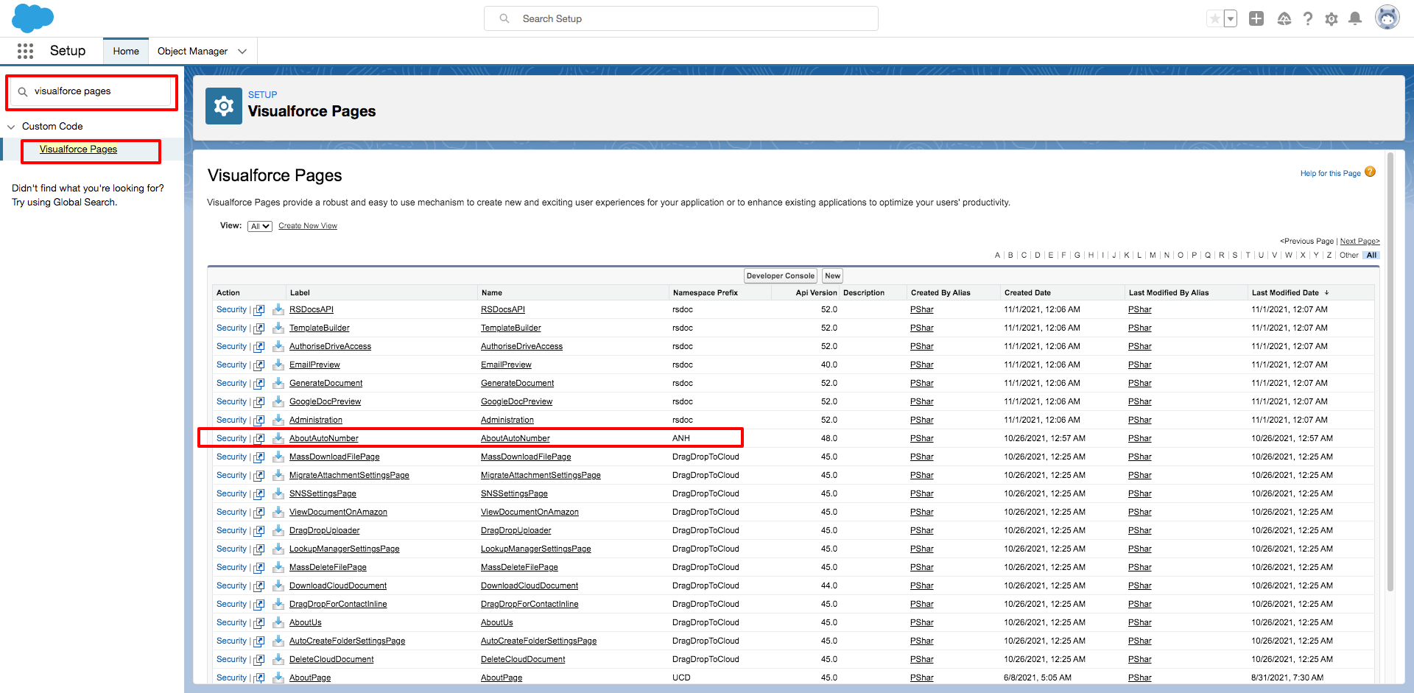Open Help for this Page link

[x=1330, y=174]
